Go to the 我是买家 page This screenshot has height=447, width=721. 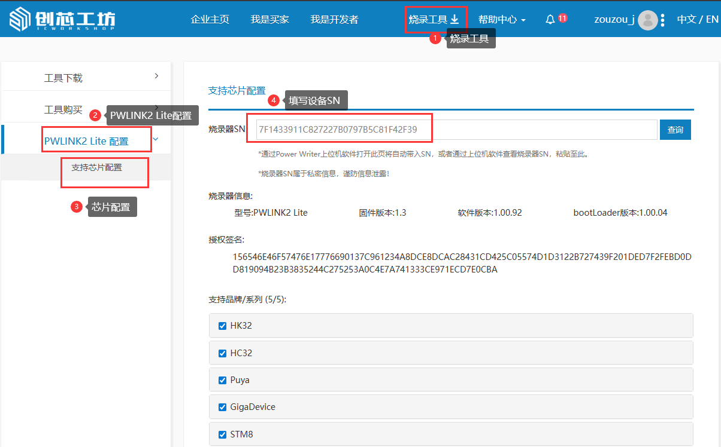click(x=269, y=20)
